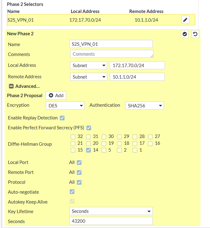Check Diffie-Hellman group 28
This screenshot has width=210, height=228.
[x=135, y=137]
